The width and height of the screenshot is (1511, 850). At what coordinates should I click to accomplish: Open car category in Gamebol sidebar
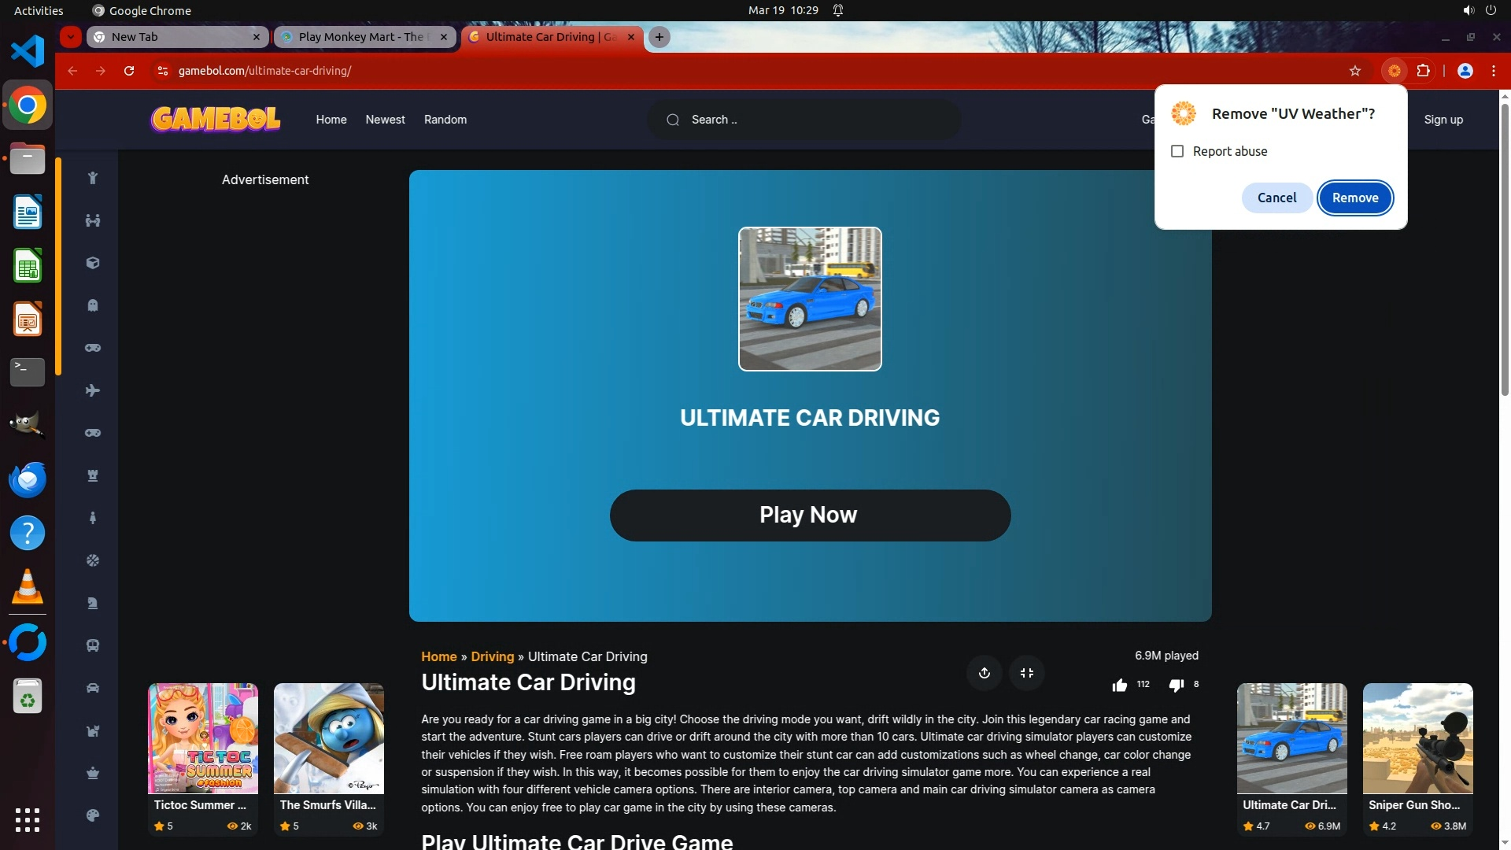tap(93, 688)
